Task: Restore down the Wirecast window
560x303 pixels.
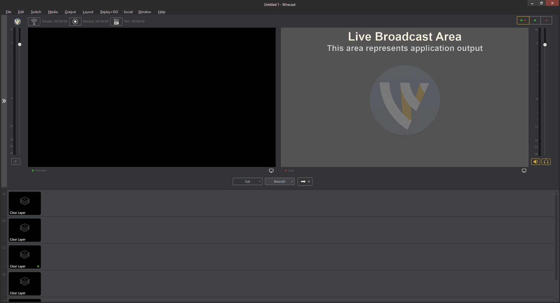Action: pos(541,3)
